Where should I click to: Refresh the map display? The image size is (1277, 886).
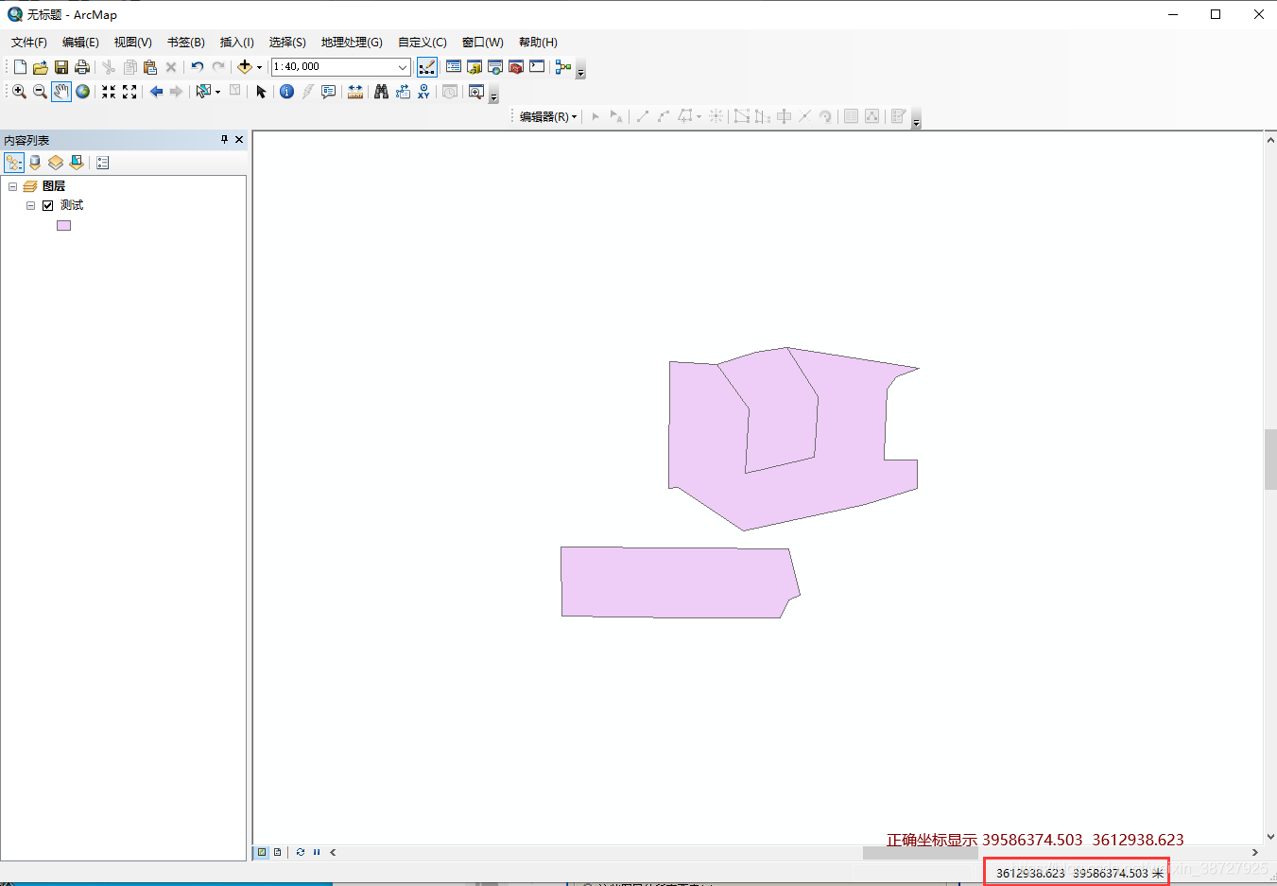(301, 852)
